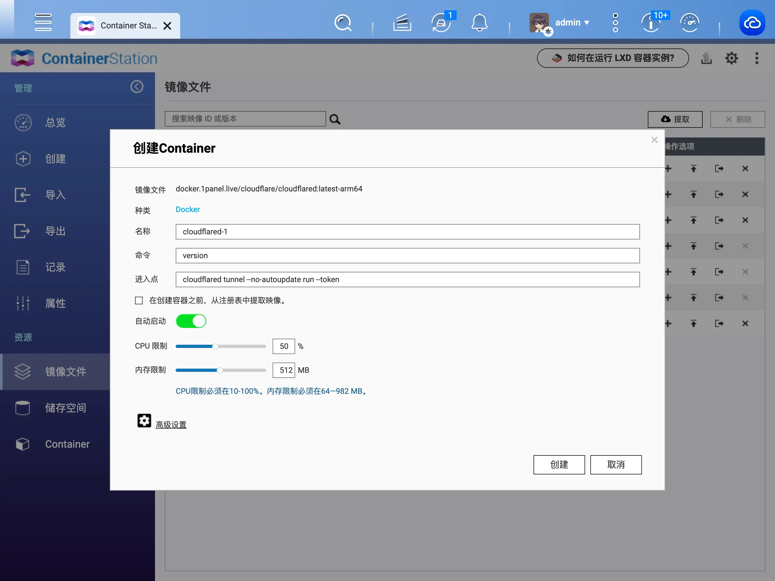Click the export icon in second image row
775x581 pixels.
(719, 194)
